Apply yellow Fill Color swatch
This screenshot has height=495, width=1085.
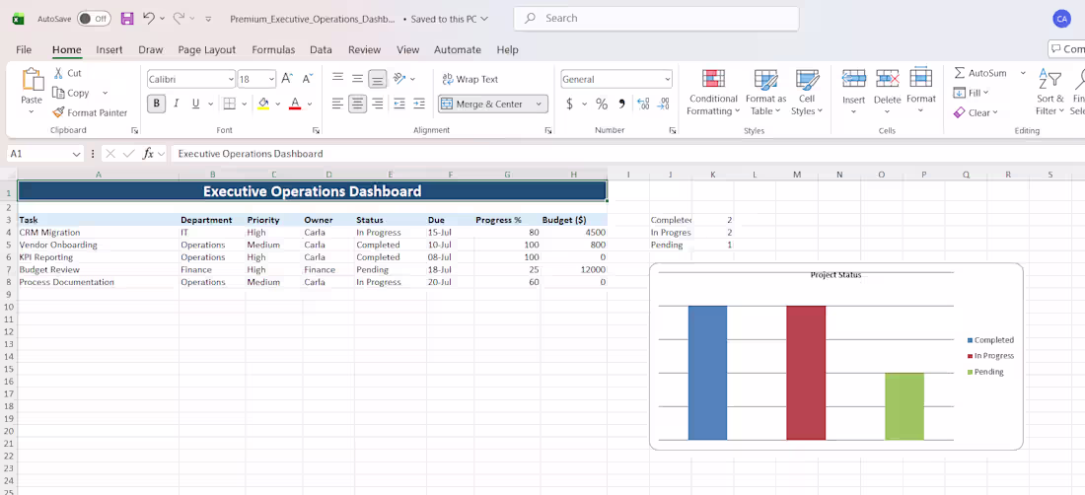click(263, 104)
